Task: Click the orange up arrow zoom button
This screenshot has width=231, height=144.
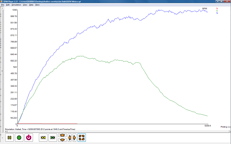Action: click(62, 135)
